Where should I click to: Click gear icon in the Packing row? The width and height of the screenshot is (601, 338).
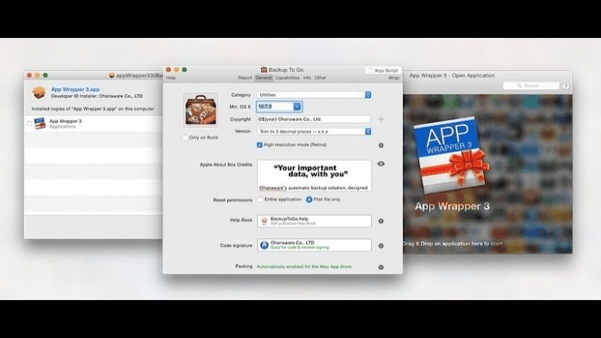click(381, 267)
